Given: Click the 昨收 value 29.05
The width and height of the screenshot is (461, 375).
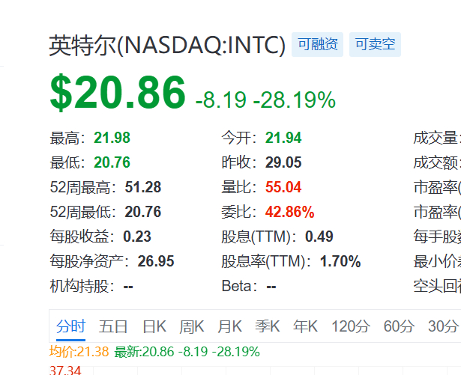Looking at the screenshot, I should click(283, 162).
